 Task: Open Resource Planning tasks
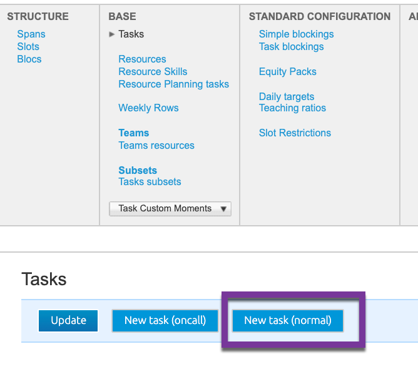click(174, 84)
